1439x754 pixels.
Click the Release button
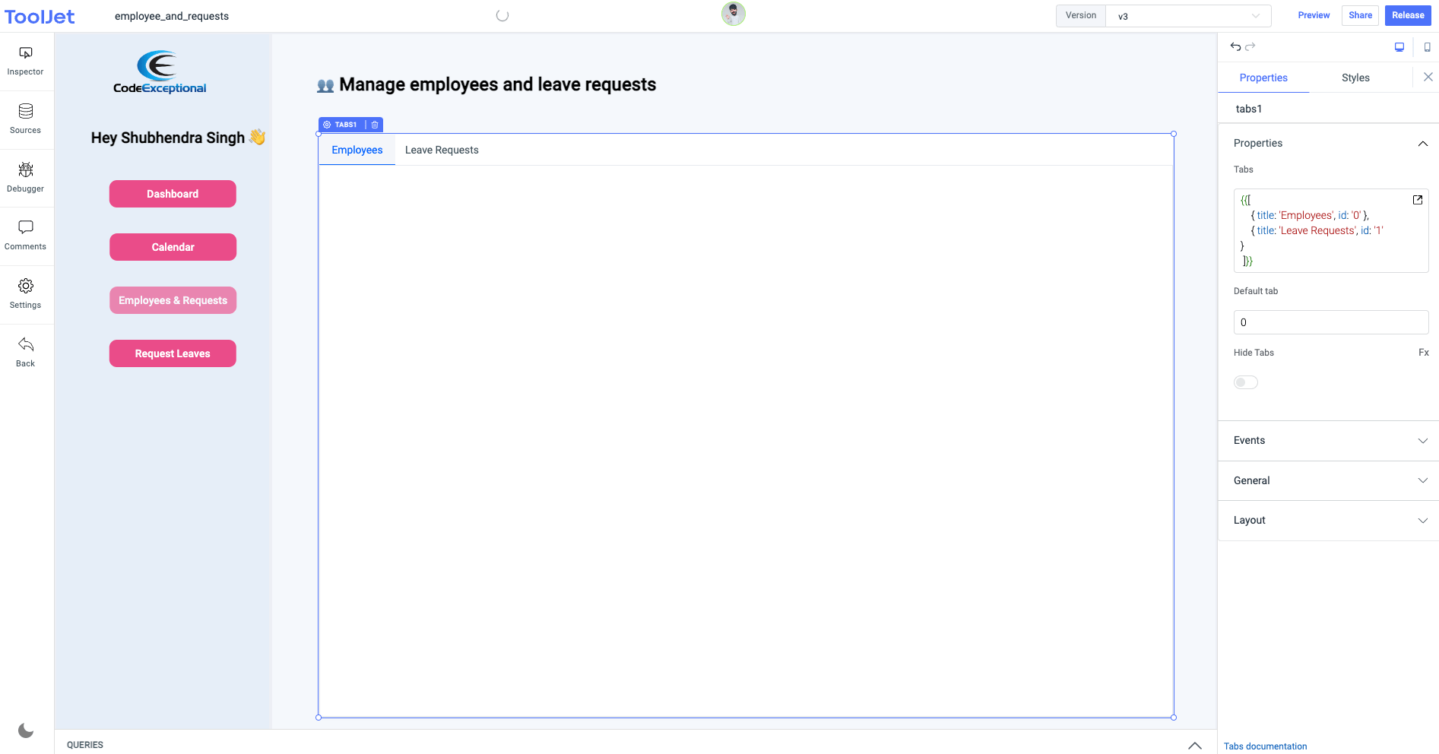[1408, 15]
